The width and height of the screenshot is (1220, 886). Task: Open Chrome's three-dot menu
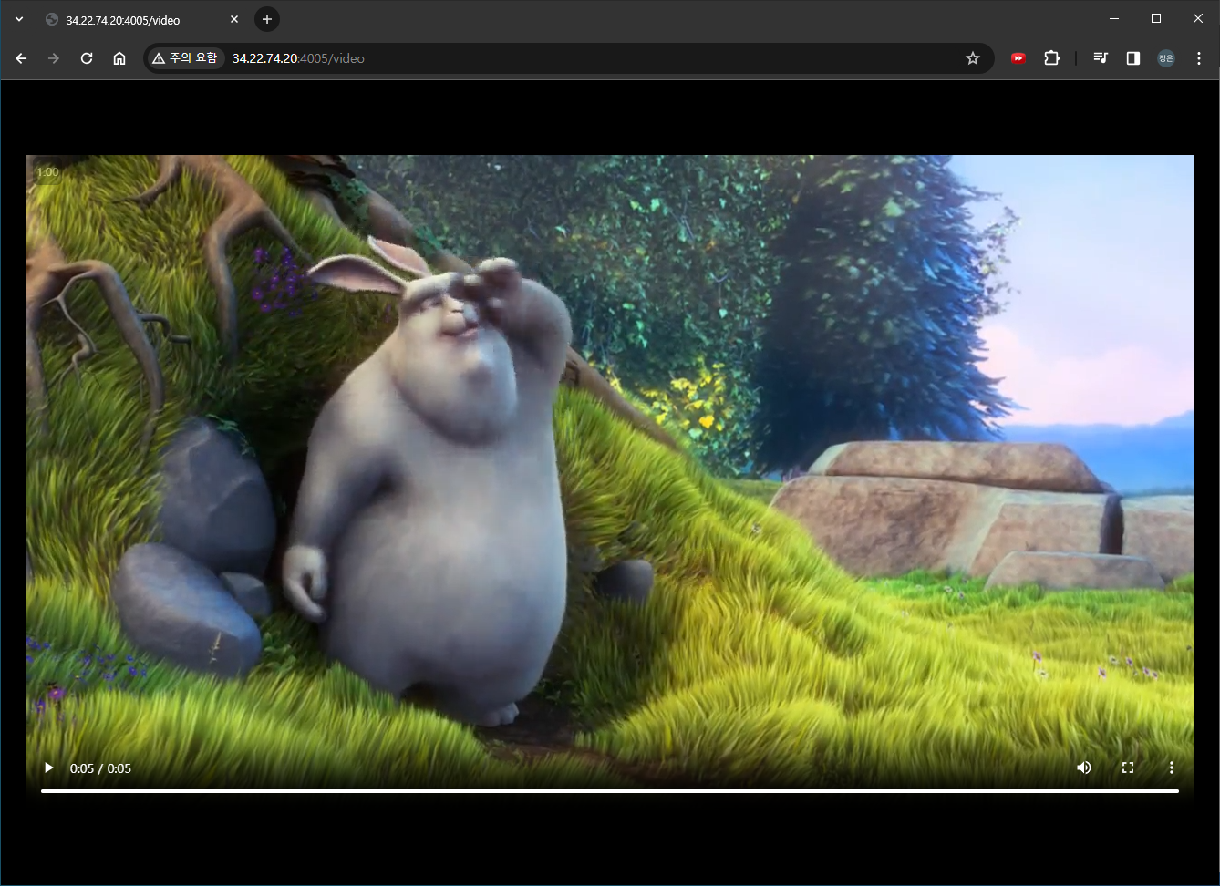point(1199,58)
